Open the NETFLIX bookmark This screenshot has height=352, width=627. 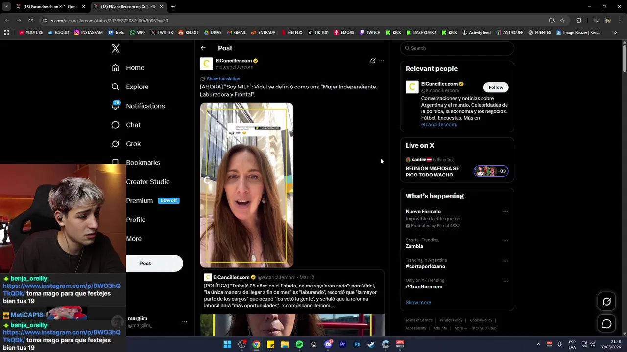tap(291, 33)
